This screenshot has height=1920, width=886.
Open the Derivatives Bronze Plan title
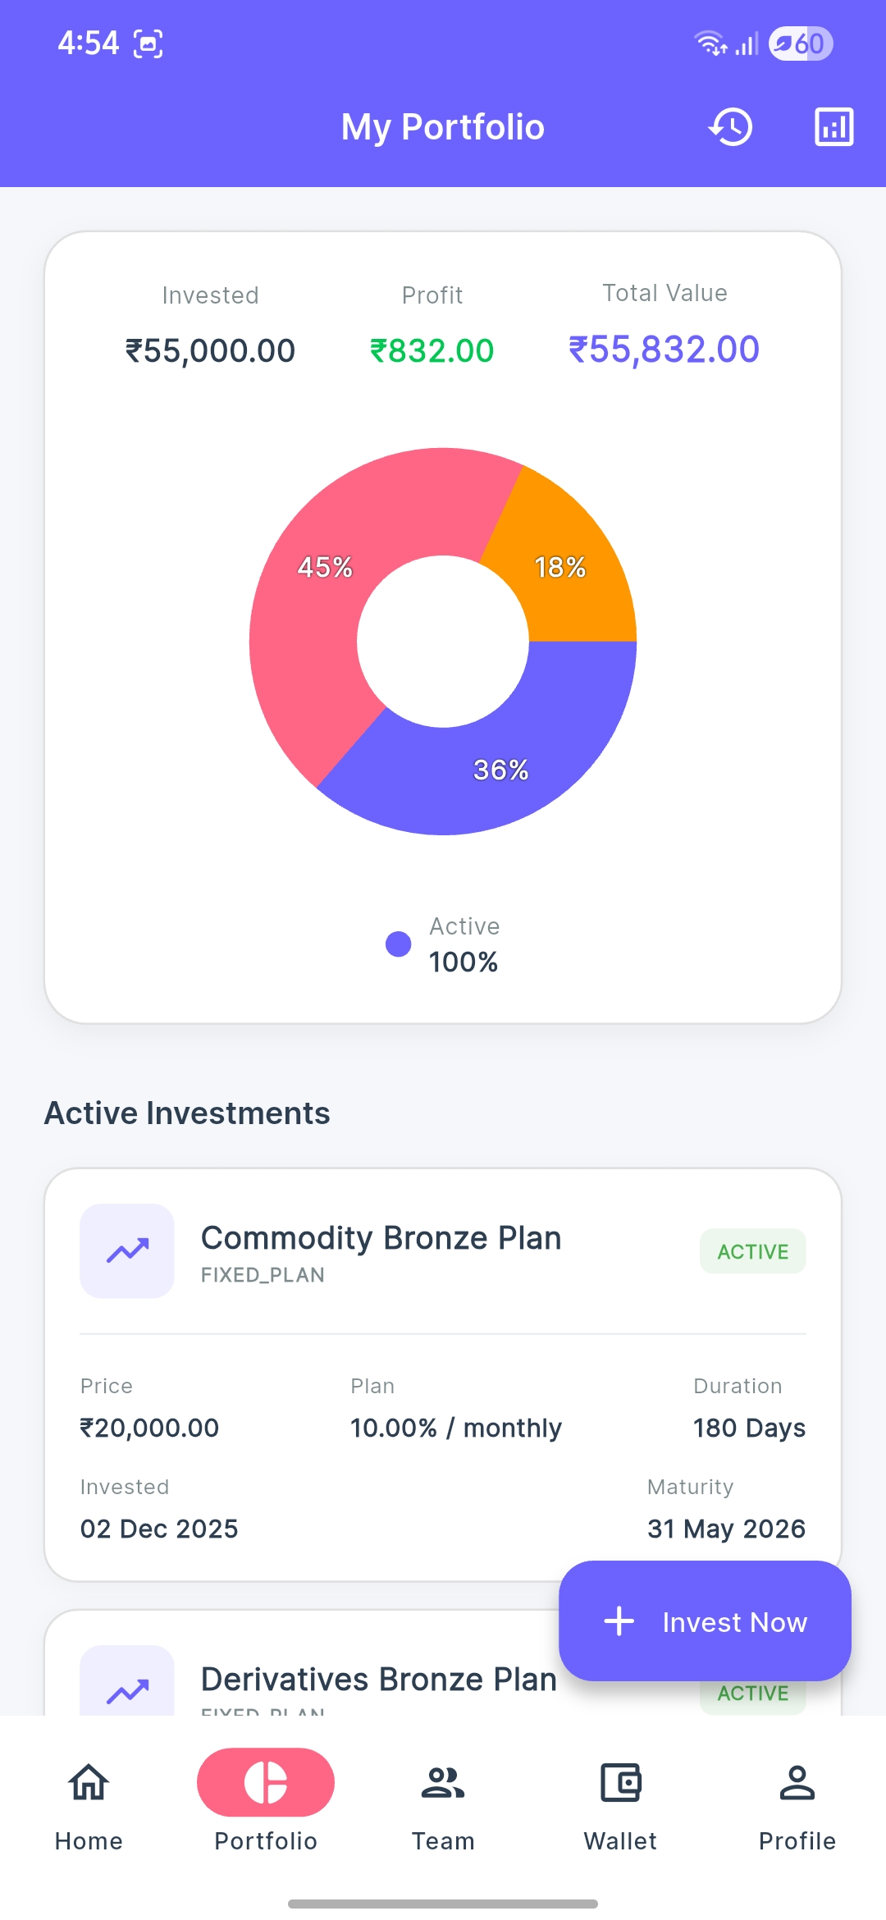(379, 1679)
